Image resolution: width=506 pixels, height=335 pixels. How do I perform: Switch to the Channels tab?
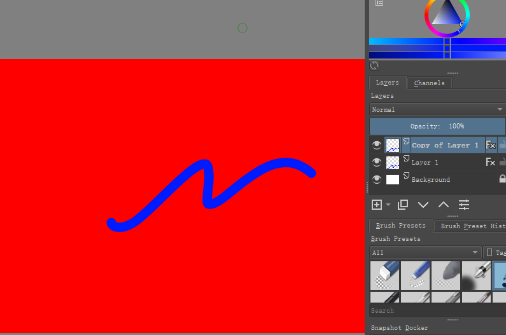coord(429,83)
